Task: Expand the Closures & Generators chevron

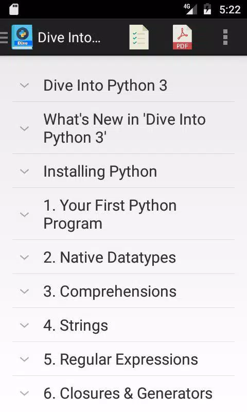Action: click(24, 393)
